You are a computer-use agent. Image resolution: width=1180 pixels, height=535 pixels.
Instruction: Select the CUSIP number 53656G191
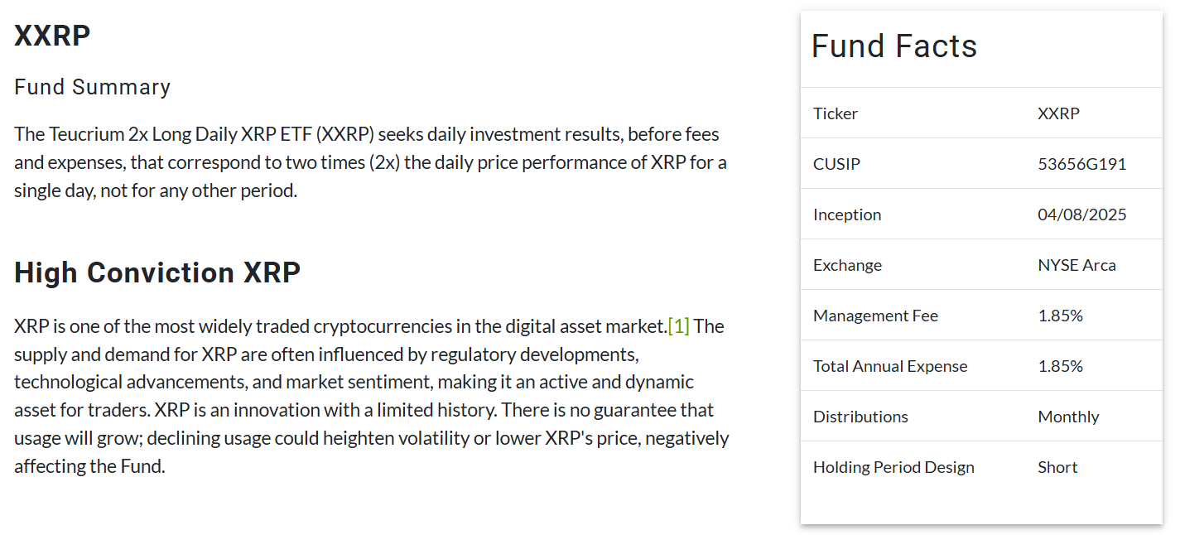tap(1082, 164)
